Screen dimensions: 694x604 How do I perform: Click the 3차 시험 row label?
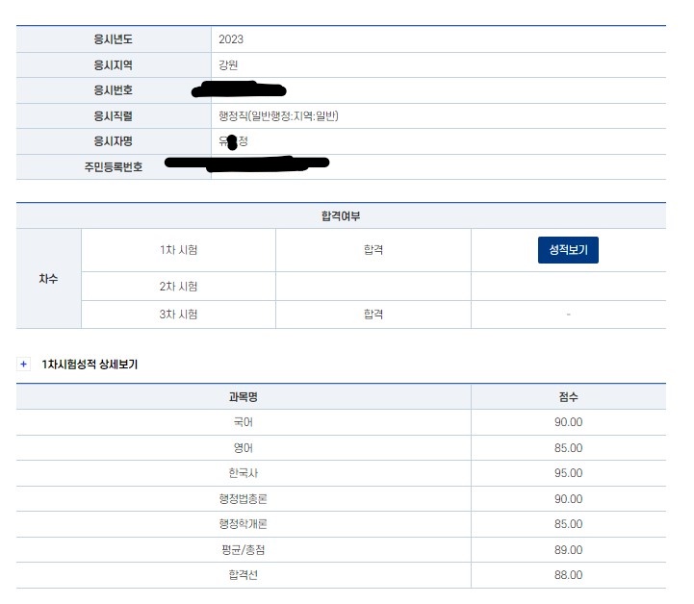[179, 315]
